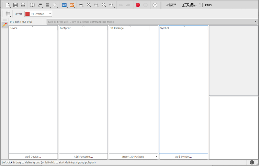Click the PADS toolbar icon
Image resolution: width=259 pixels, height=166 pixels.
tap(205, 5)
